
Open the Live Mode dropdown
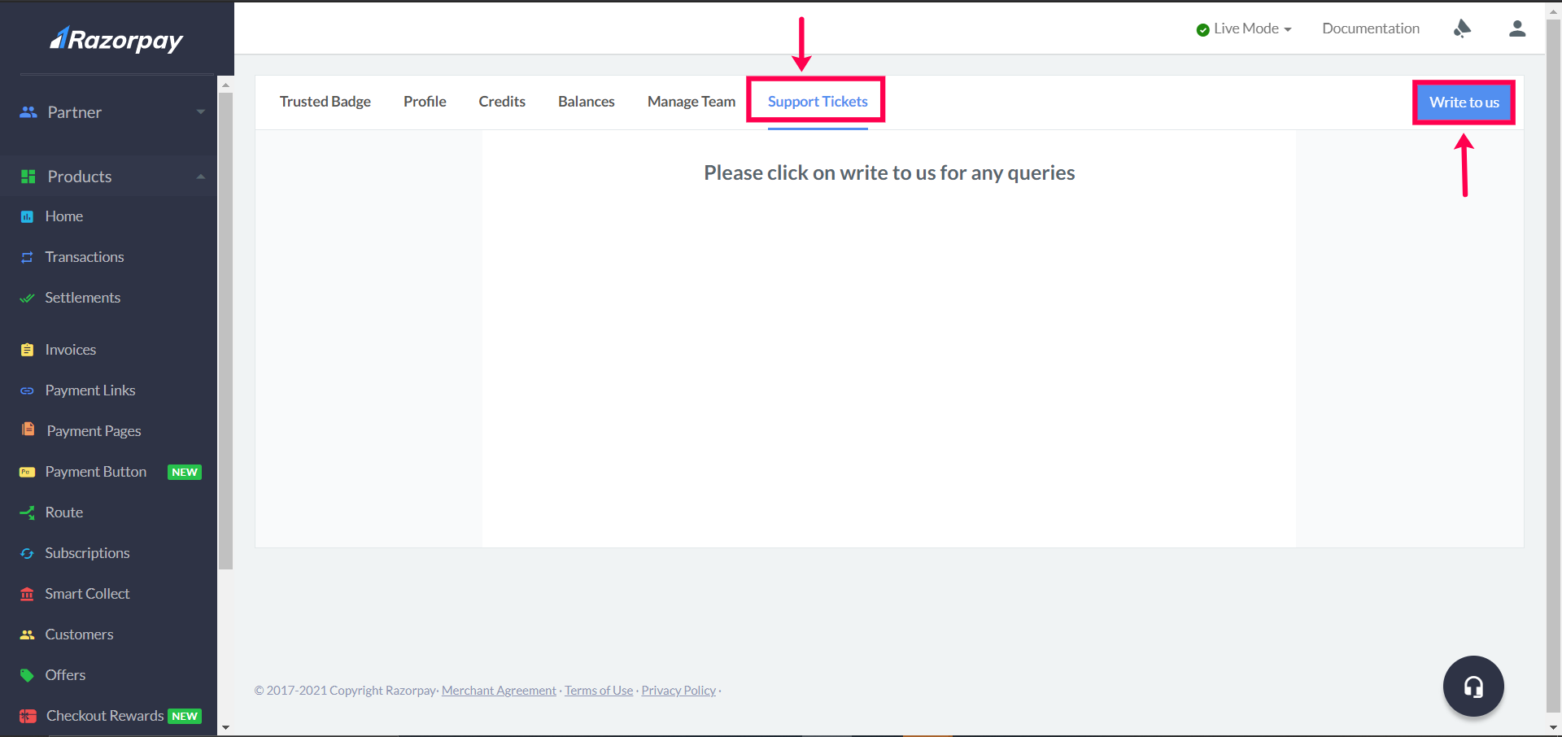click(x=1244, y=28)
